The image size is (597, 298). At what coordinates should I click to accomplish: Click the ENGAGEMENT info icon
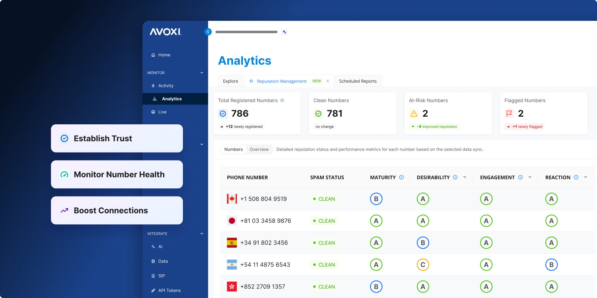pos(520,177)
